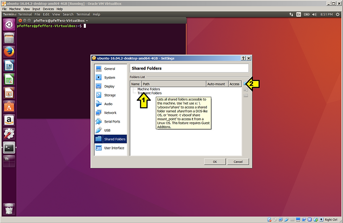Open the Ubuntu Terminal Search menu

(68, 14)
